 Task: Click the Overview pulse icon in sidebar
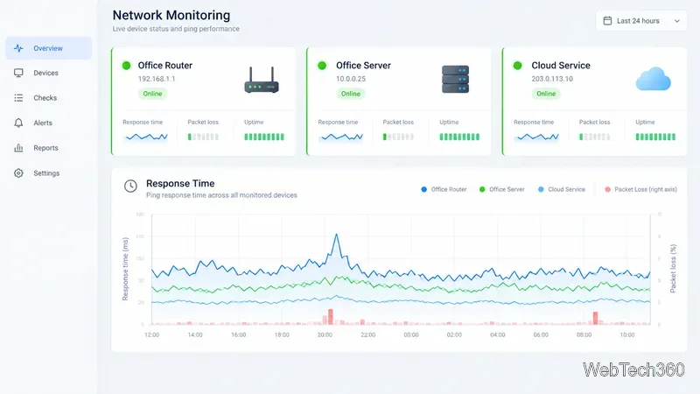[18, 48]
